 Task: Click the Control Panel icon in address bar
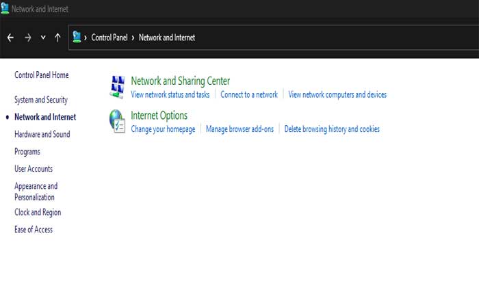(77, 38)
